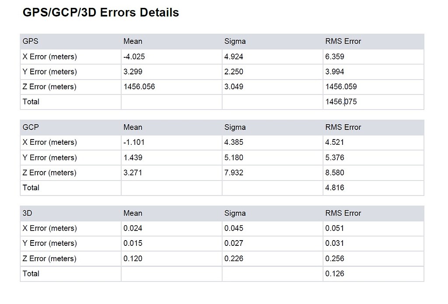Select 3D total RMS error 0.126
The image size is (448, 304).
[x=335, y=273]
